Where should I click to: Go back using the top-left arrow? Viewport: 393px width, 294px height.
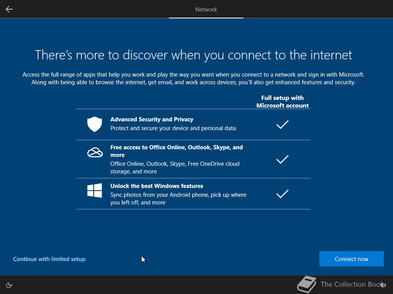pyautogui.click(x=9, y=9)
